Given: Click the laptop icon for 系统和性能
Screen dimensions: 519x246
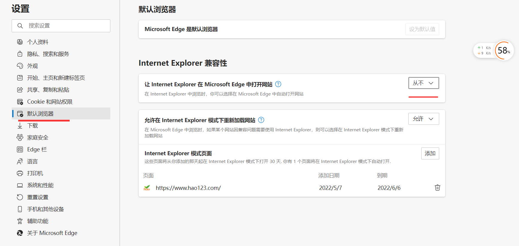Looking at the screenshot, I should (20, 185).
